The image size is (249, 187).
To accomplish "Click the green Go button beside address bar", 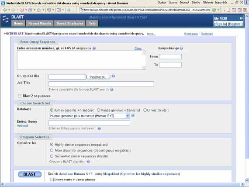I will click(214, 10).
